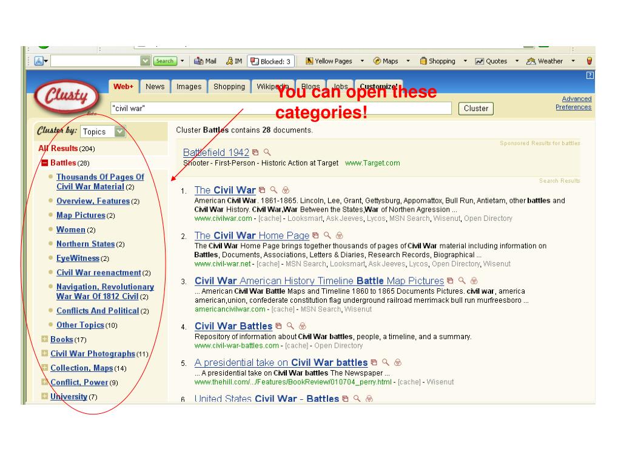Image resolution: width=621 pixels, height=466 pixels.
Task: Open the EyeWitness subcluster
Action: 78,258
